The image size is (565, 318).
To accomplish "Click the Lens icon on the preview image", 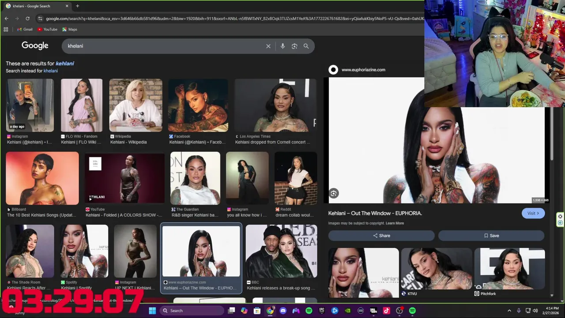I will [x=334, y=193].
